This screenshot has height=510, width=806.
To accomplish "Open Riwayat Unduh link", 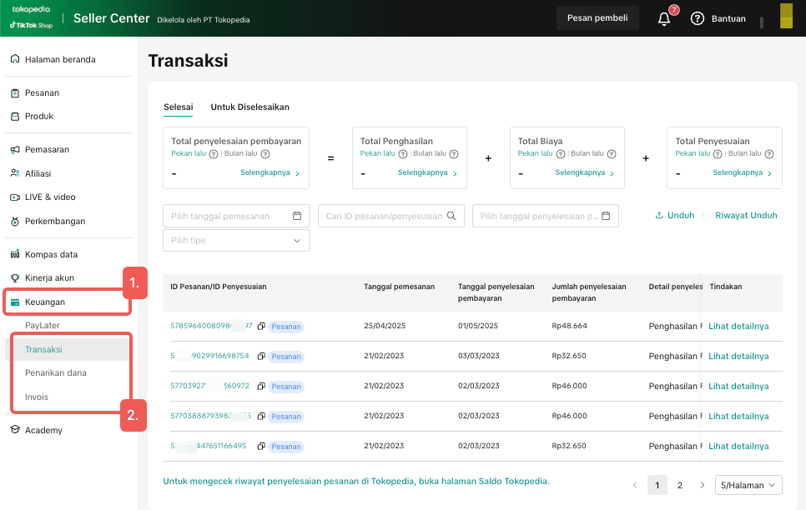I will [x=746, y=215].
